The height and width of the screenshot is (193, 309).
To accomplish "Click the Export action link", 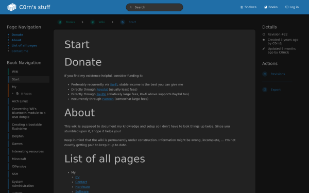I will (276, 90).
